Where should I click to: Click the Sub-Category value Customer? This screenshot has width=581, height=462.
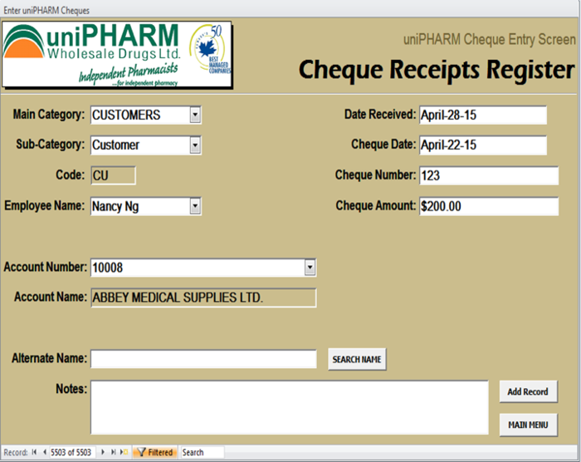point(116,145)
